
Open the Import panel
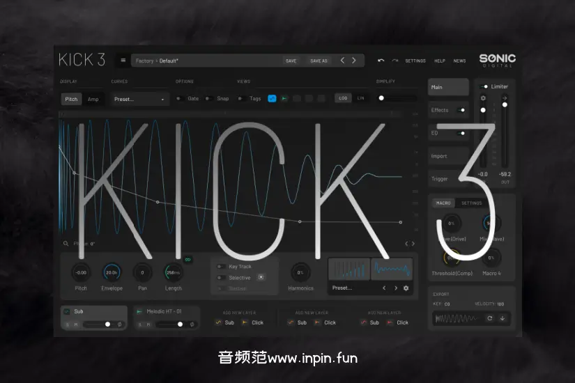[448, 156]
